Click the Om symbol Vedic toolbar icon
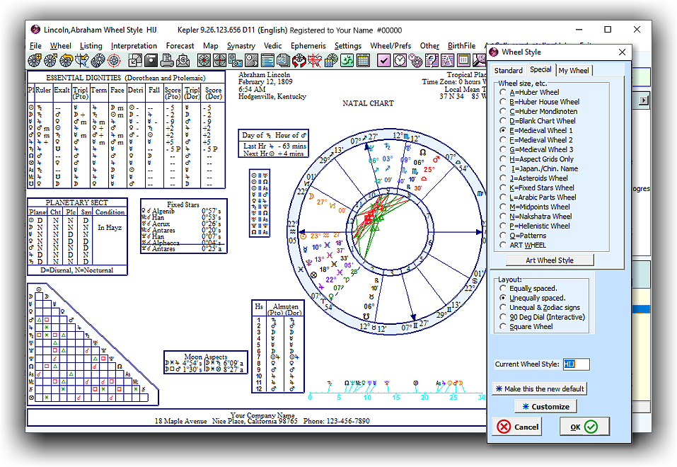 click(x=346, y=61)
